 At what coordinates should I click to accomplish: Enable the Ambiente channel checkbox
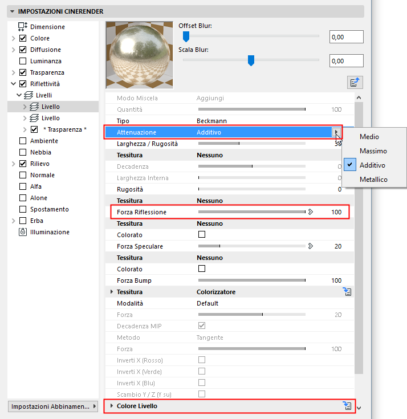pyautogui.click(x=23, y=141)
